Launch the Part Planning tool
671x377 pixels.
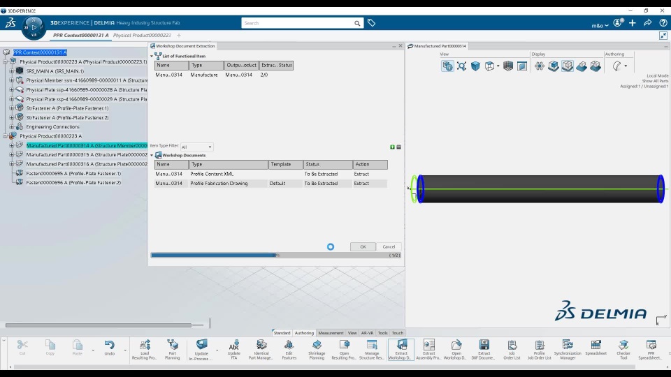(173, 349)
